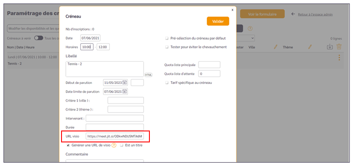The width and height of the screenshot is (352, 167).
Task: Click the pencil icon next to Ville column
Action: (x=276, y=47)
